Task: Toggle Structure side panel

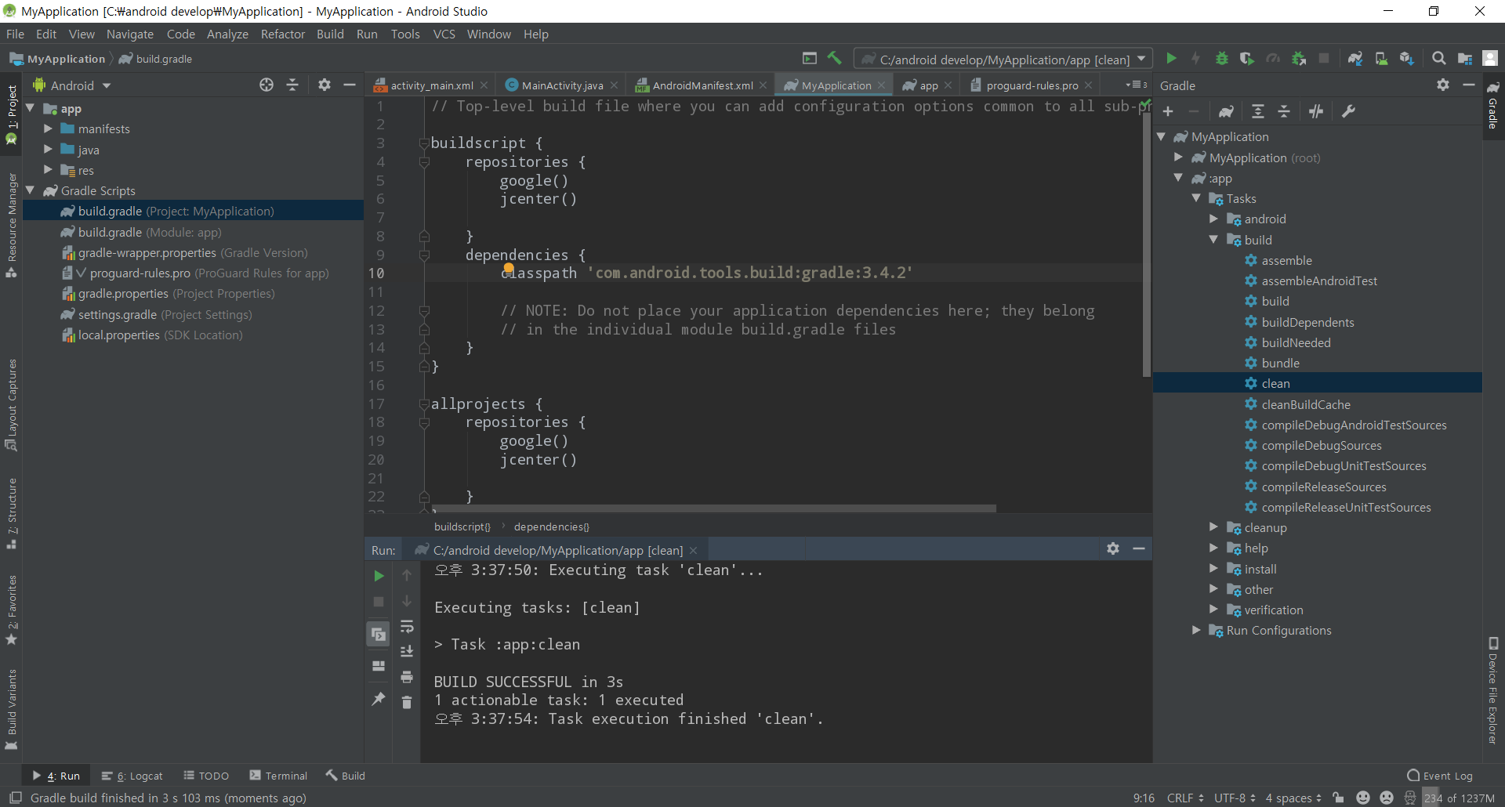Action: 12,513
